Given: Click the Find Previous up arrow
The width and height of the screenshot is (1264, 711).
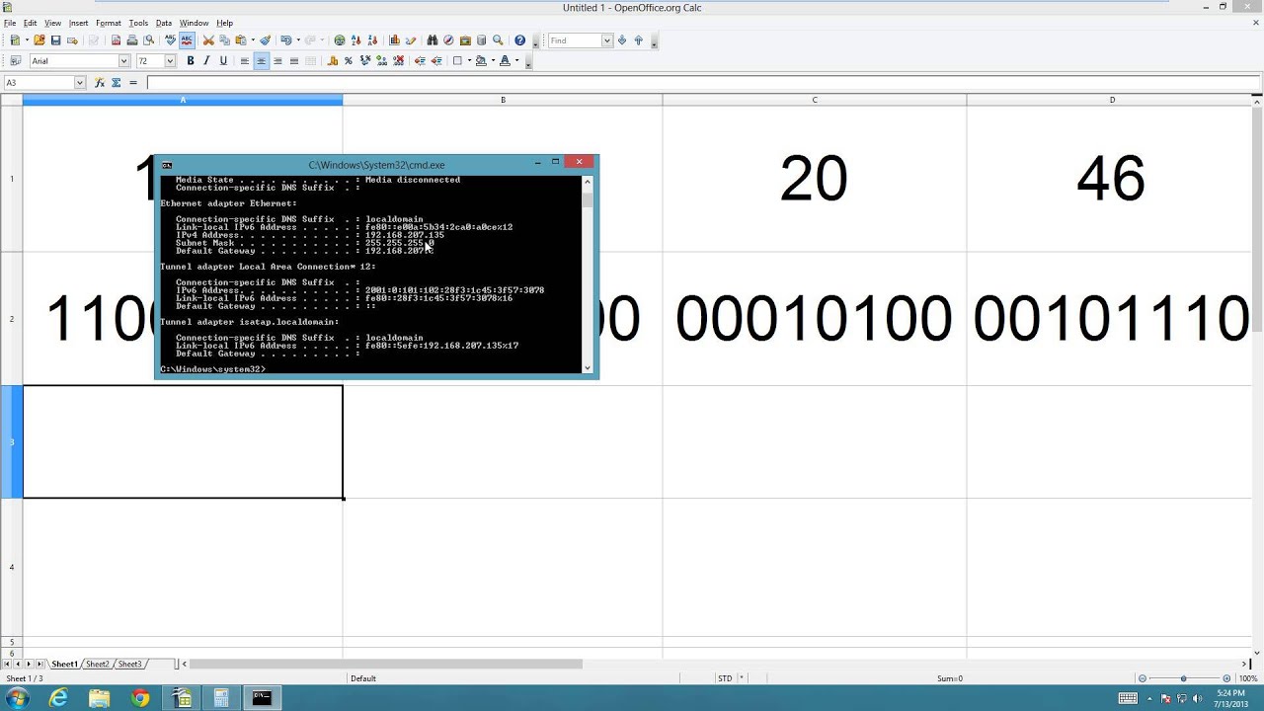Looking at the screenshot, I should 639,40.
